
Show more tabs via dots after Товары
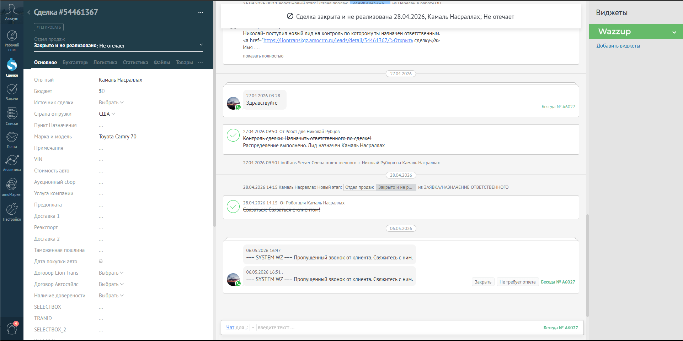tap(201, 62)
